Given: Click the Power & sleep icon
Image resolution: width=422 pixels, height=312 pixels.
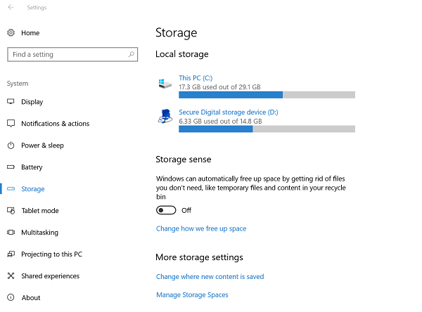Looking at the screenshot, I should coord(11,145).
